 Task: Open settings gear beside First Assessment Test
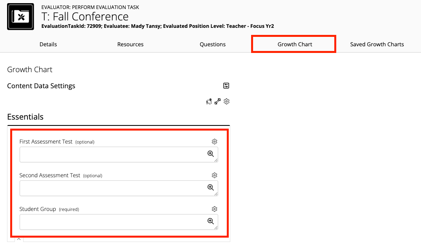214,142
